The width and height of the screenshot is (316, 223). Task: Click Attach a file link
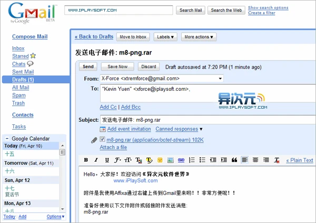coord(113,147)
